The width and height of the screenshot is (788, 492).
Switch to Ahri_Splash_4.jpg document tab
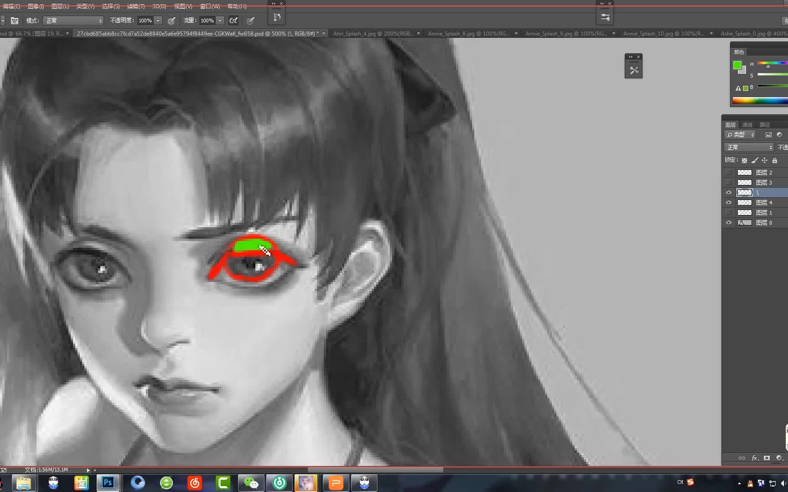click(x=373, y=33)
